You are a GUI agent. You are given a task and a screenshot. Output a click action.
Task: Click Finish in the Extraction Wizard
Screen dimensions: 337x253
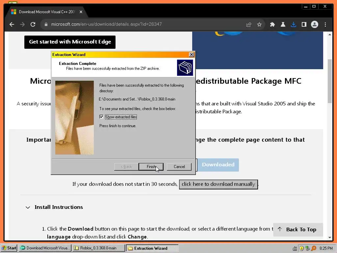pos(151,167)
